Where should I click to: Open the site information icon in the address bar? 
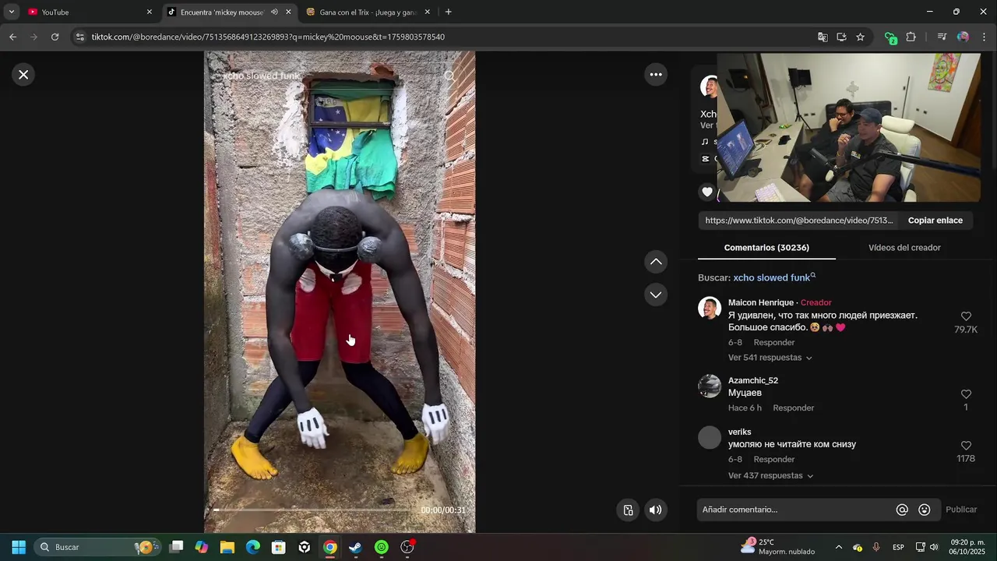click(x=79, y=37)
